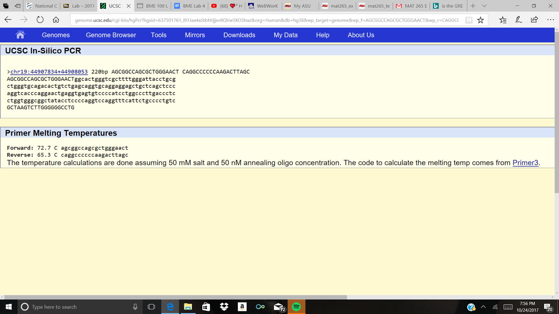Refresh the page with the reload icon

click(40, 20)
